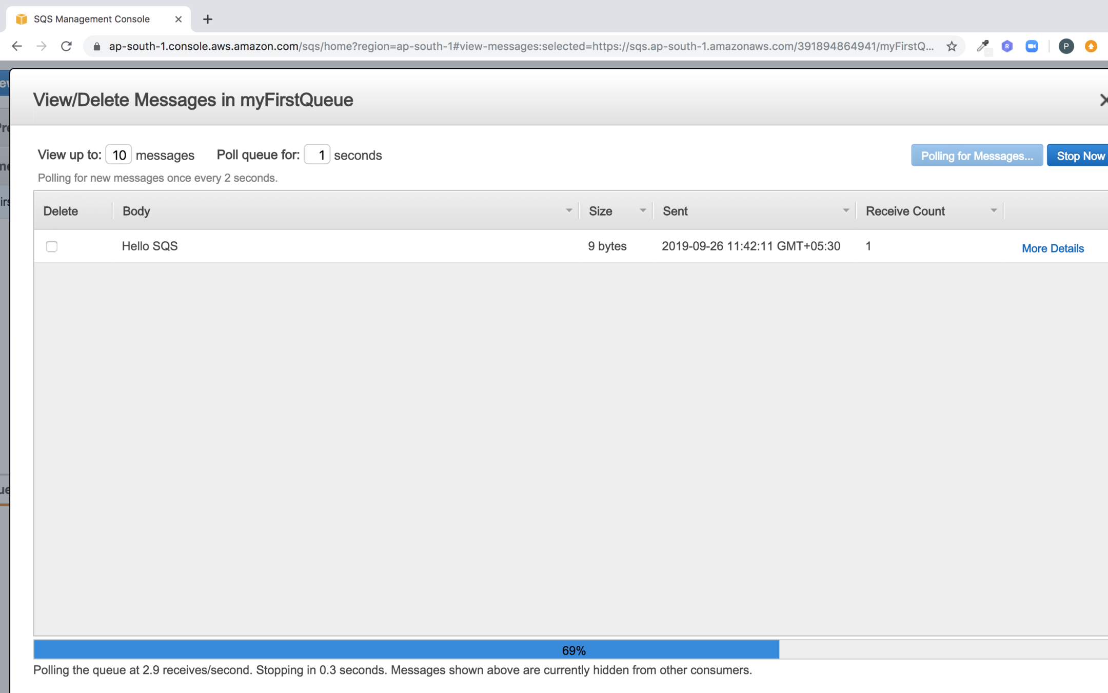Open a new browser tab

click(207, 20)
